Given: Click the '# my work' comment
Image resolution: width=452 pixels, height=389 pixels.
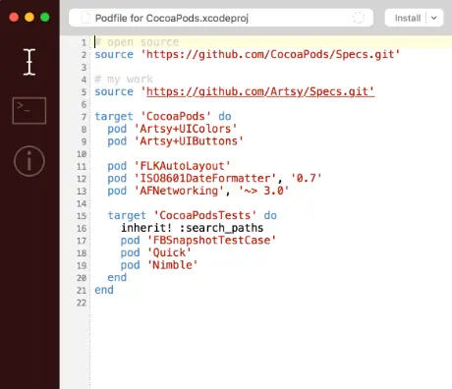Looking at the screenshot, I should click(x=124, y=80).
